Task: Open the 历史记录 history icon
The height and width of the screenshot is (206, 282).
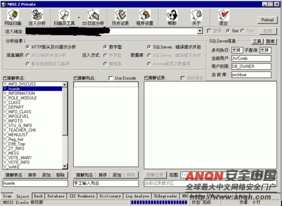Action: (x=120, y=17)
